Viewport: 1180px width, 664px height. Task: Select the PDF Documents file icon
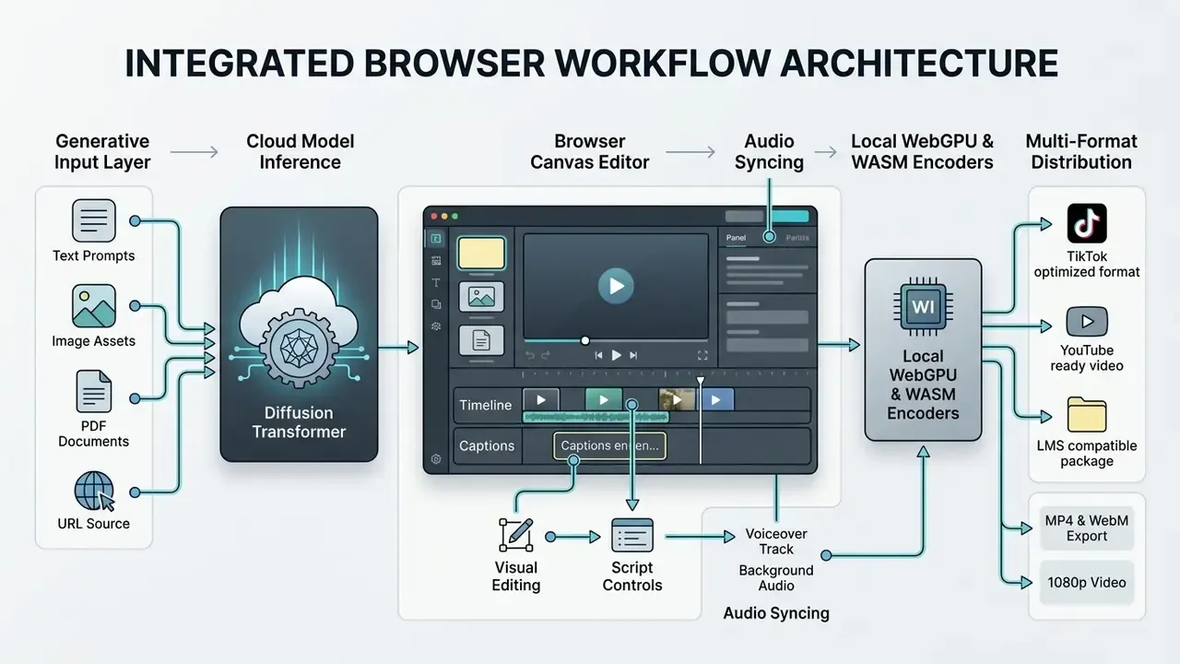pyautogui.click(x=94, y=391)
